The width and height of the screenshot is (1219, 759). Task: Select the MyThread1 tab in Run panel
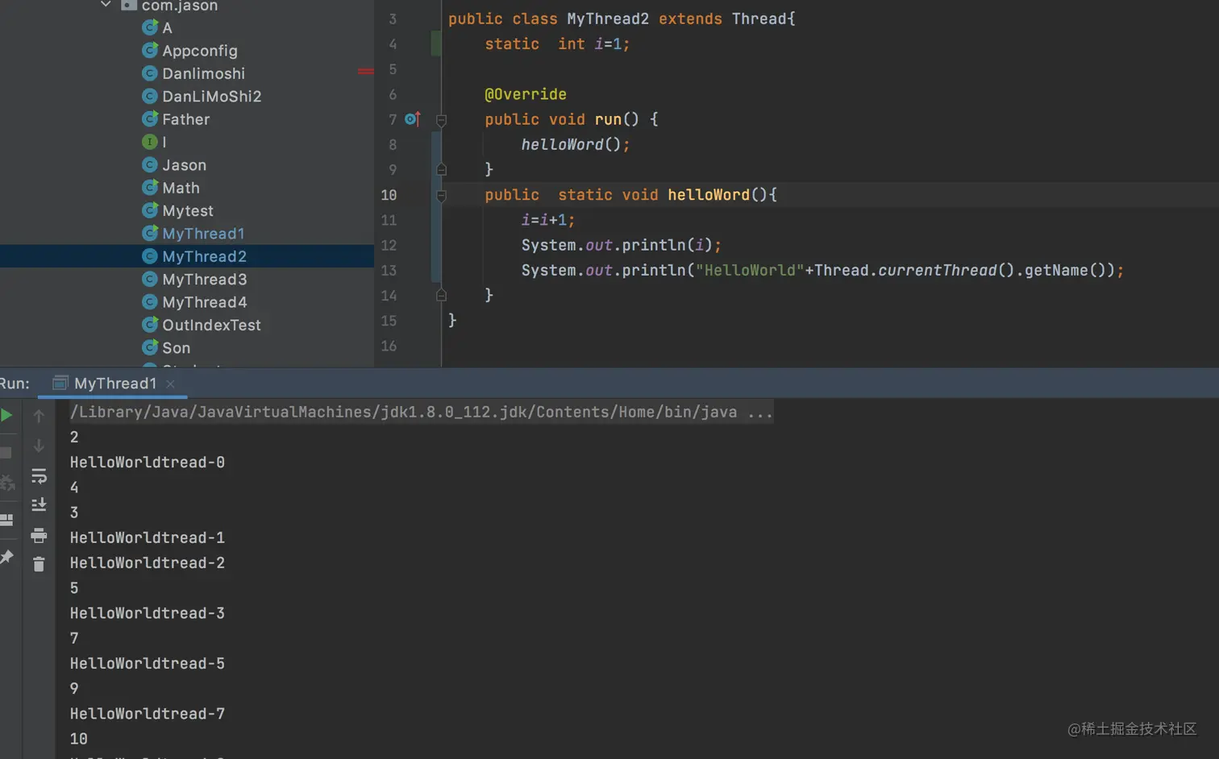pyautogui.click(x=114, y=384)
